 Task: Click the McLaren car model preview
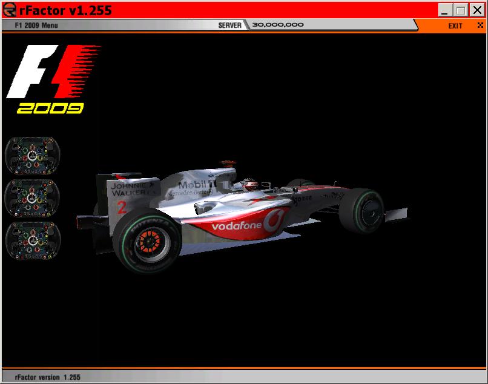pyautogui.click(x=242, y=216)
